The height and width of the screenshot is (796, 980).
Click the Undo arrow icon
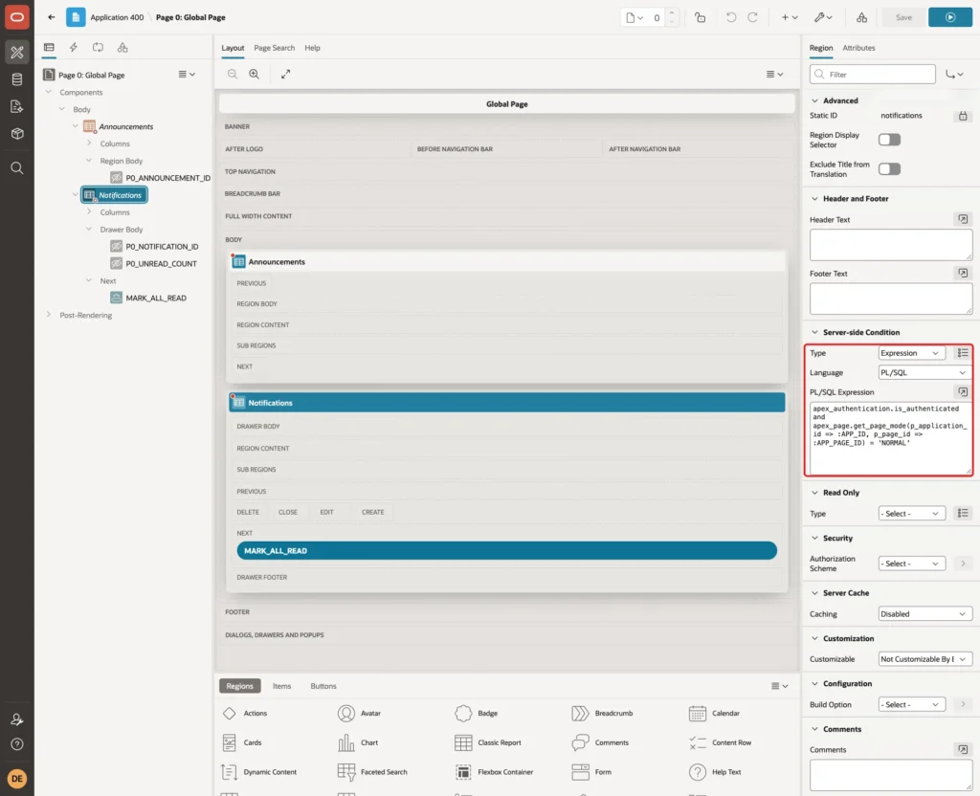(730, 17)
